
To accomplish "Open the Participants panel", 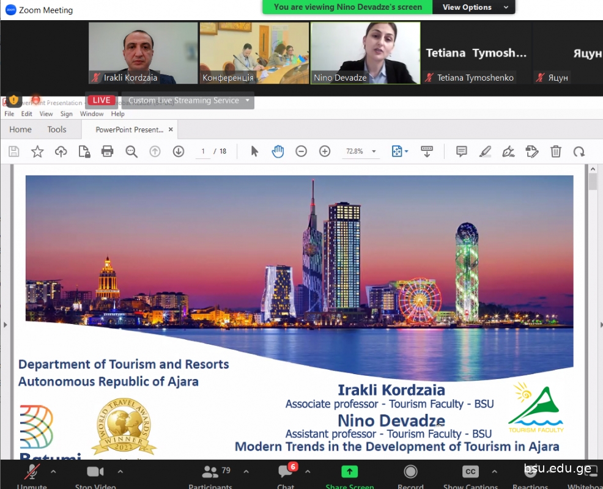I will click(x=211, y=472).
